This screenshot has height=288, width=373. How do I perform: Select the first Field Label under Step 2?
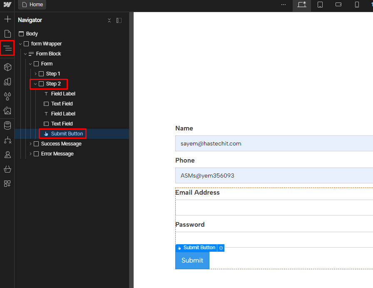(63, 94)
